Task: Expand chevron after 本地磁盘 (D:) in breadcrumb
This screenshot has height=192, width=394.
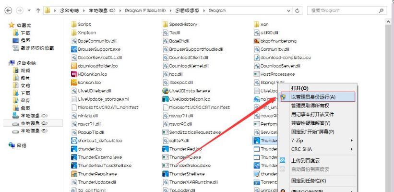Action: [120, 11]
